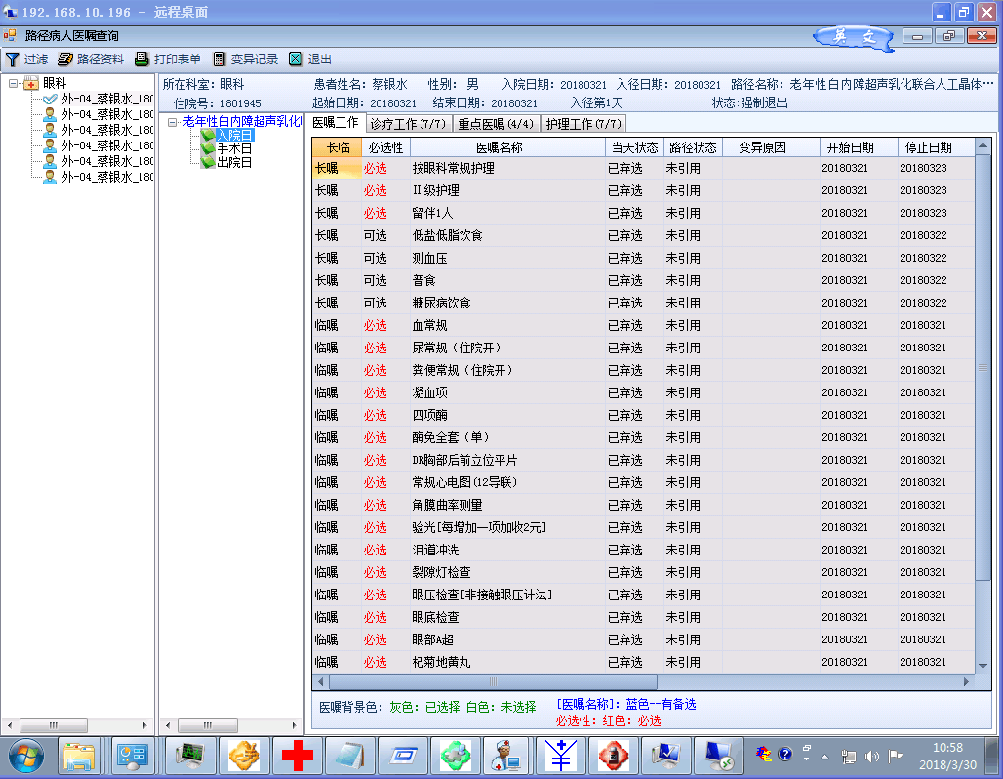Screen dimensions: 1003x779
Task: Collapse the 眼科 department tree node
Action: point(13,83)
